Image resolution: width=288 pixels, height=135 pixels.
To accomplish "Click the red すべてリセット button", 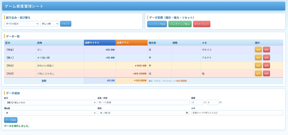I will [x=202, y=24].
